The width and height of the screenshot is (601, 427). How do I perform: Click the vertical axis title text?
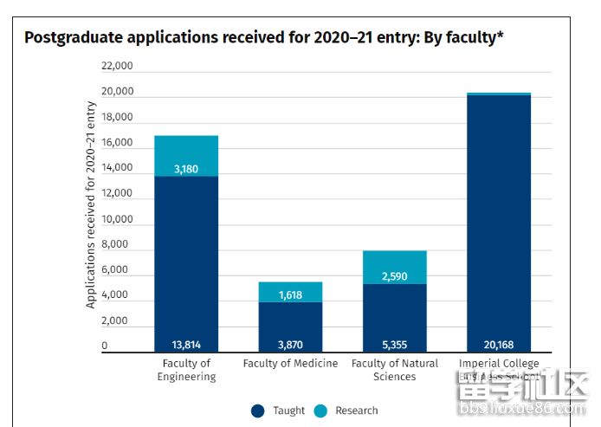pyautogui.click(x=91, y=205)
